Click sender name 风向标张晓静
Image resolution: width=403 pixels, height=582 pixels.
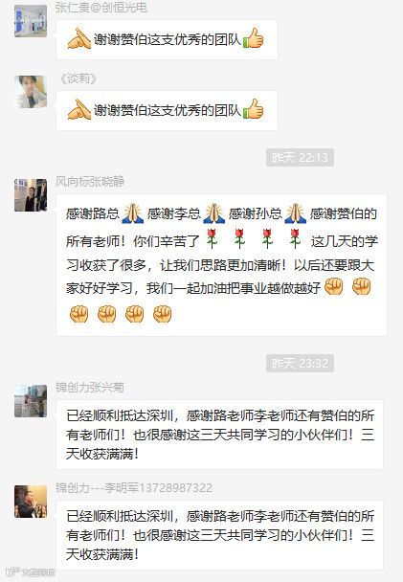(90, 182)
